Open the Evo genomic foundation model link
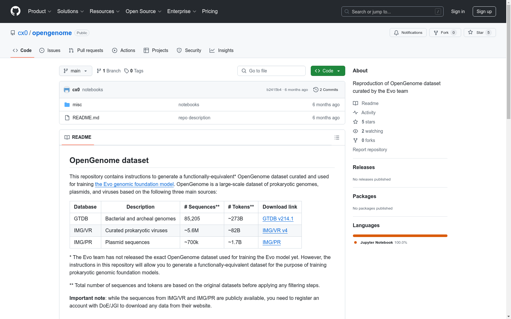Screen dimensions: 511x319 pyautogui.click(x=134, y=184)
